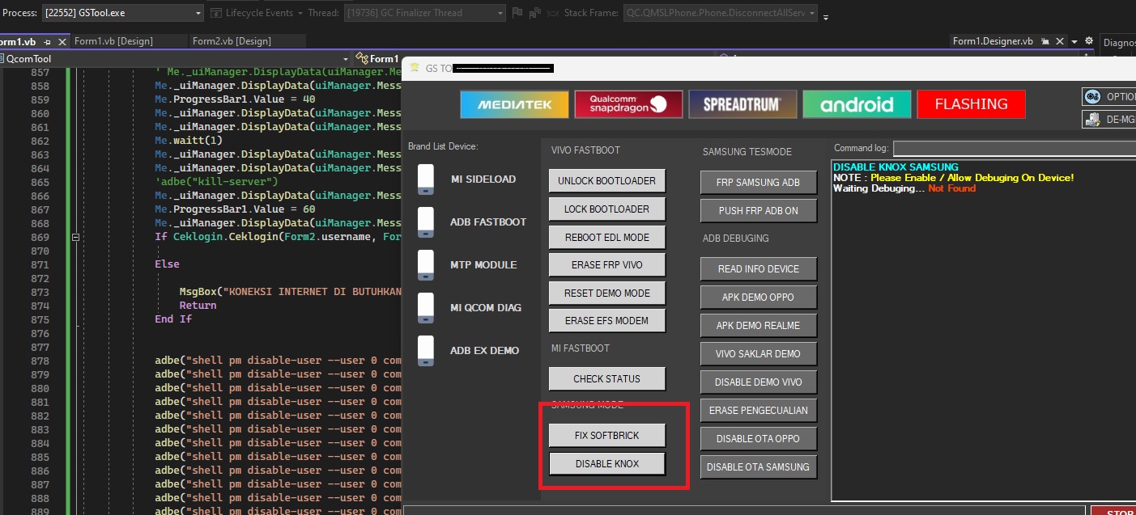Click the Me.waitt(1) code line

(188, 140)
